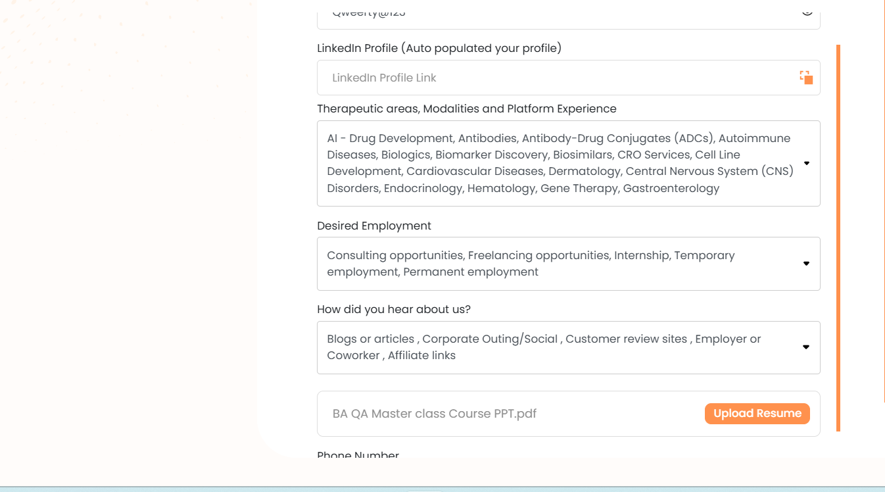Viewport: 885px width, 492px height.
Task: Toggle password visibility eye icon
Action: (807, 11)
